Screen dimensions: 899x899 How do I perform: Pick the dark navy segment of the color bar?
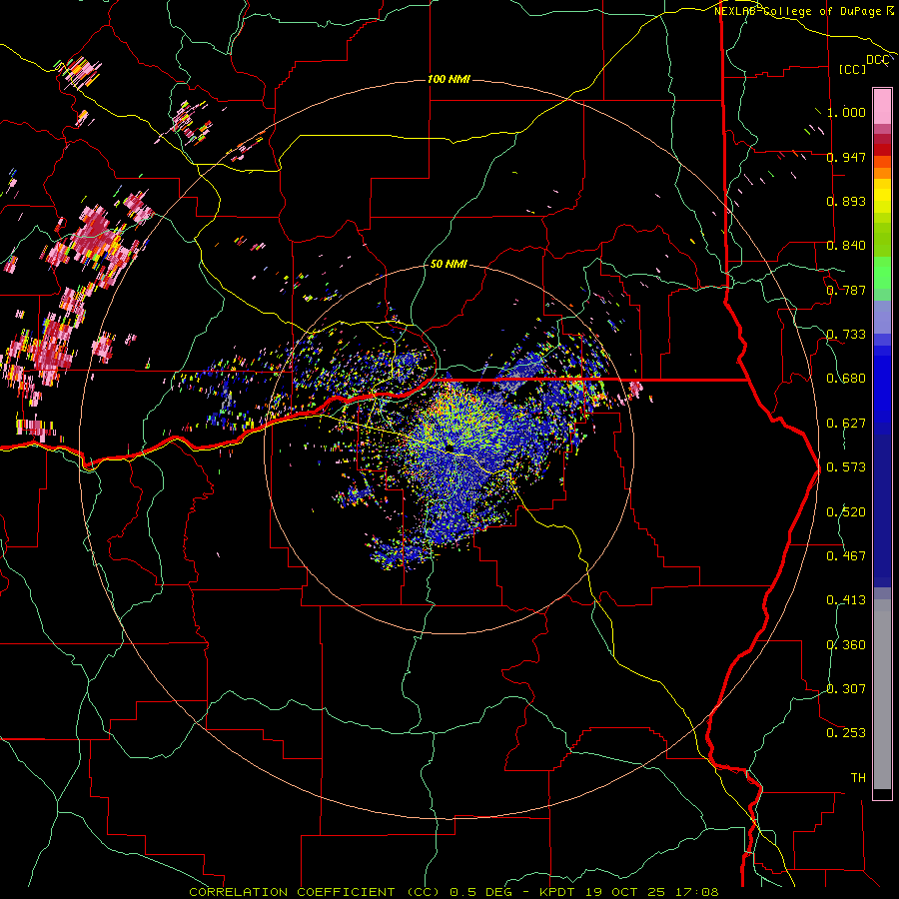[x=882, y=510]
